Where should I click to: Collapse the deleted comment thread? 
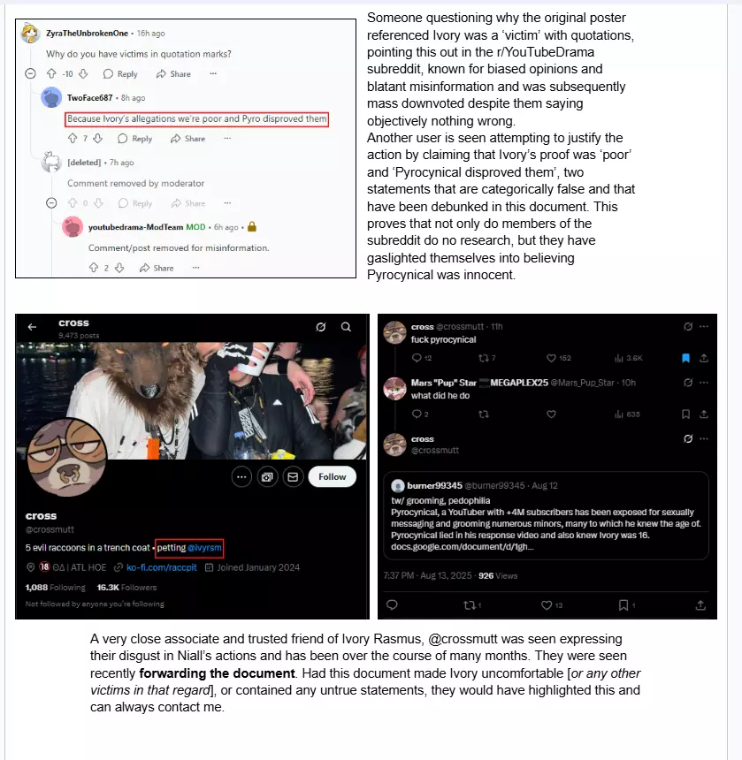pos(51,203)
